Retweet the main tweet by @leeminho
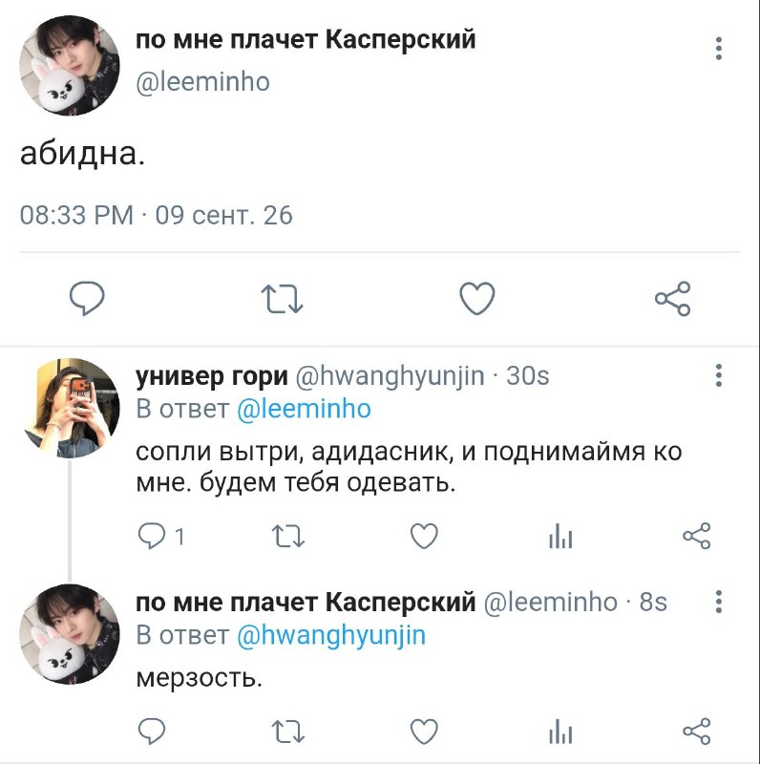Image resolution: width=760 pixels, height=764 pixels. coord(282,299)
